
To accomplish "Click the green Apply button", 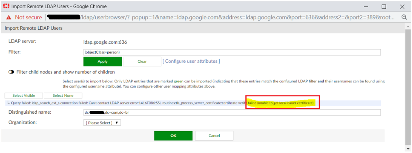I will tap(103, 62).
